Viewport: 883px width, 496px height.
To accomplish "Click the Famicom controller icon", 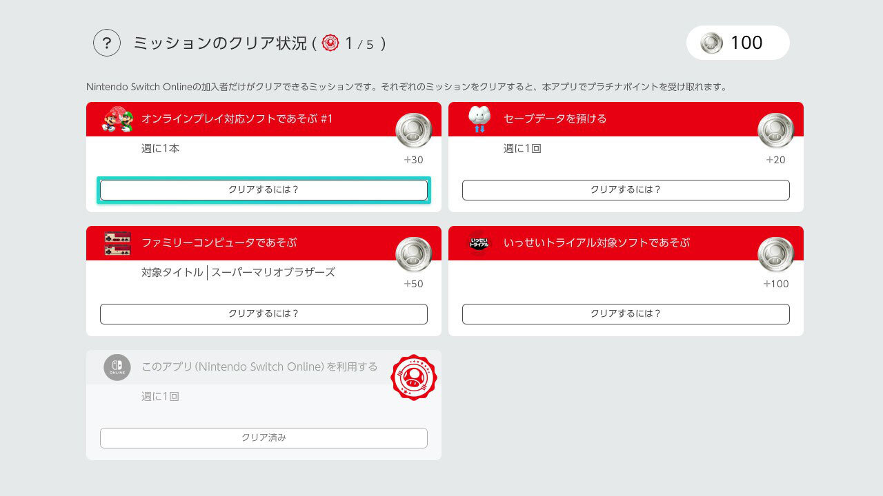I will pos(117,243).
